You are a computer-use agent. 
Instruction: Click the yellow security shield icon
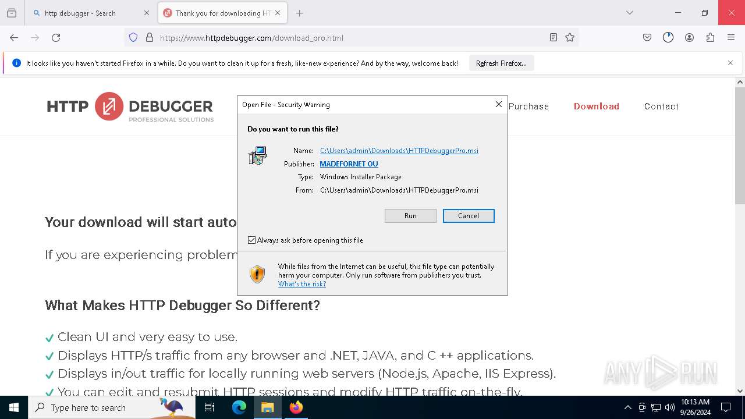pyautogui.click(x=257, y=274)
